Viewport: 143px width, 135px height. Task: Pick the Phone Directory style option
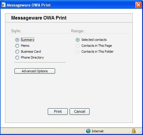(x=17, y=57)
